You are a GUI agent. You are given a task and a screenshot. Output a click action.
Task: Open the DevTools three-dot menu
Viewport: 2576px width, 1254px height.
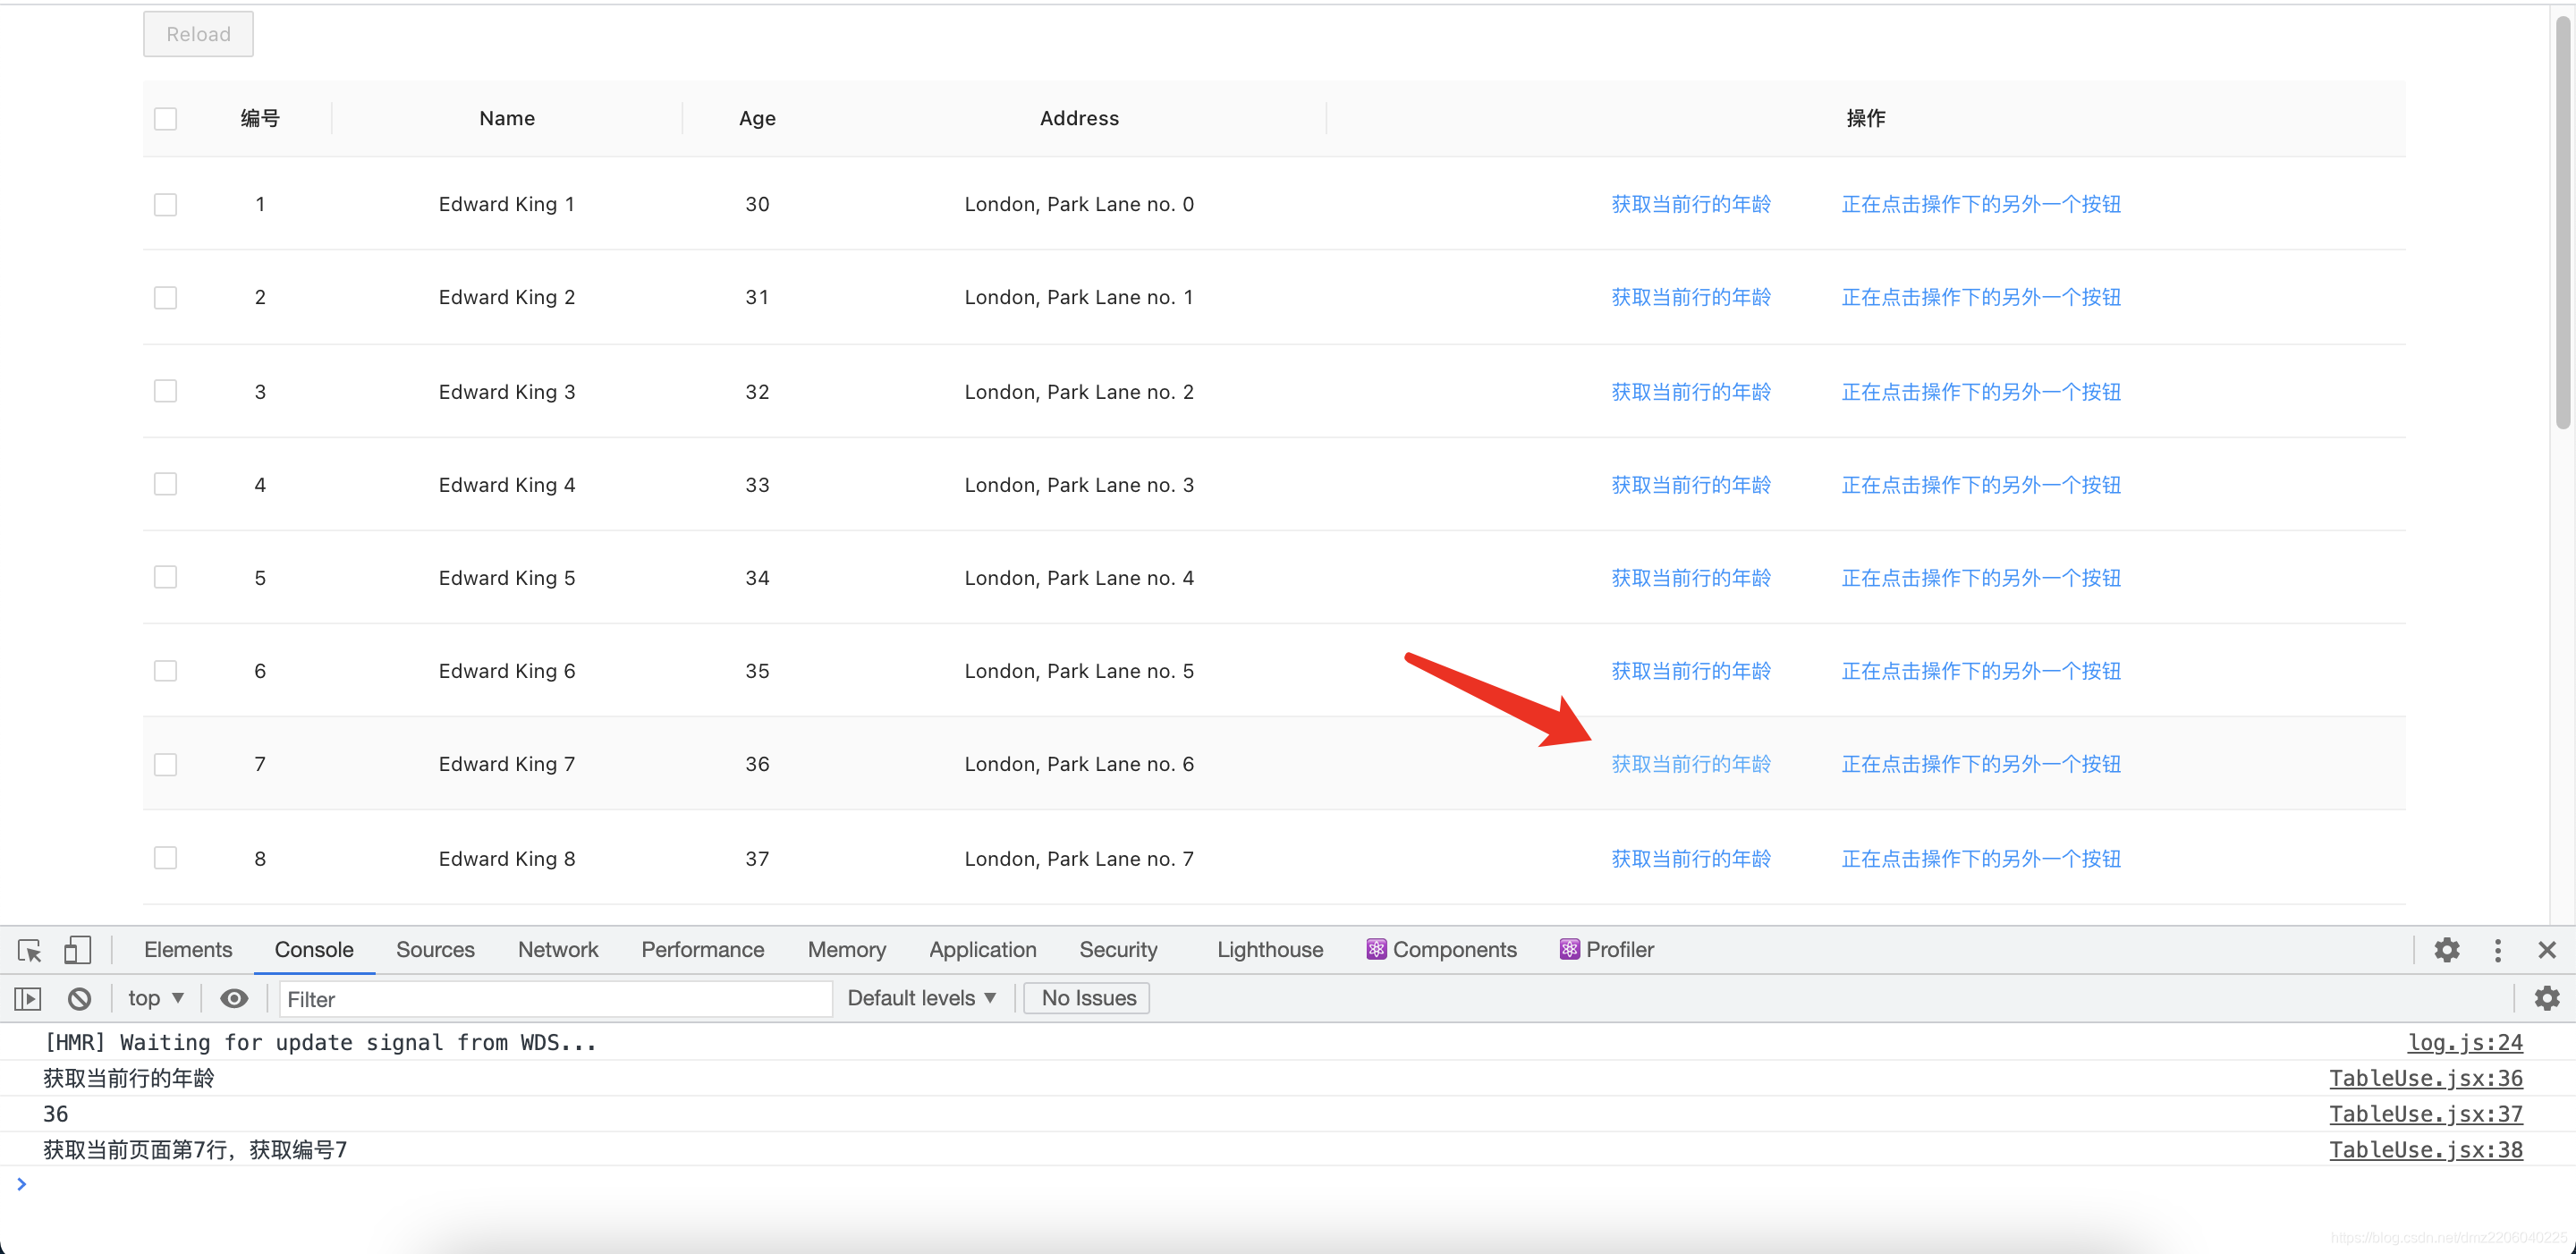pos(2497,950)
